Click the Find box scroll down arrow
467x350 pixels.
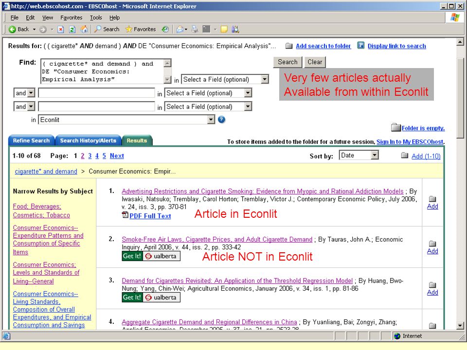[x=168, y=80]
